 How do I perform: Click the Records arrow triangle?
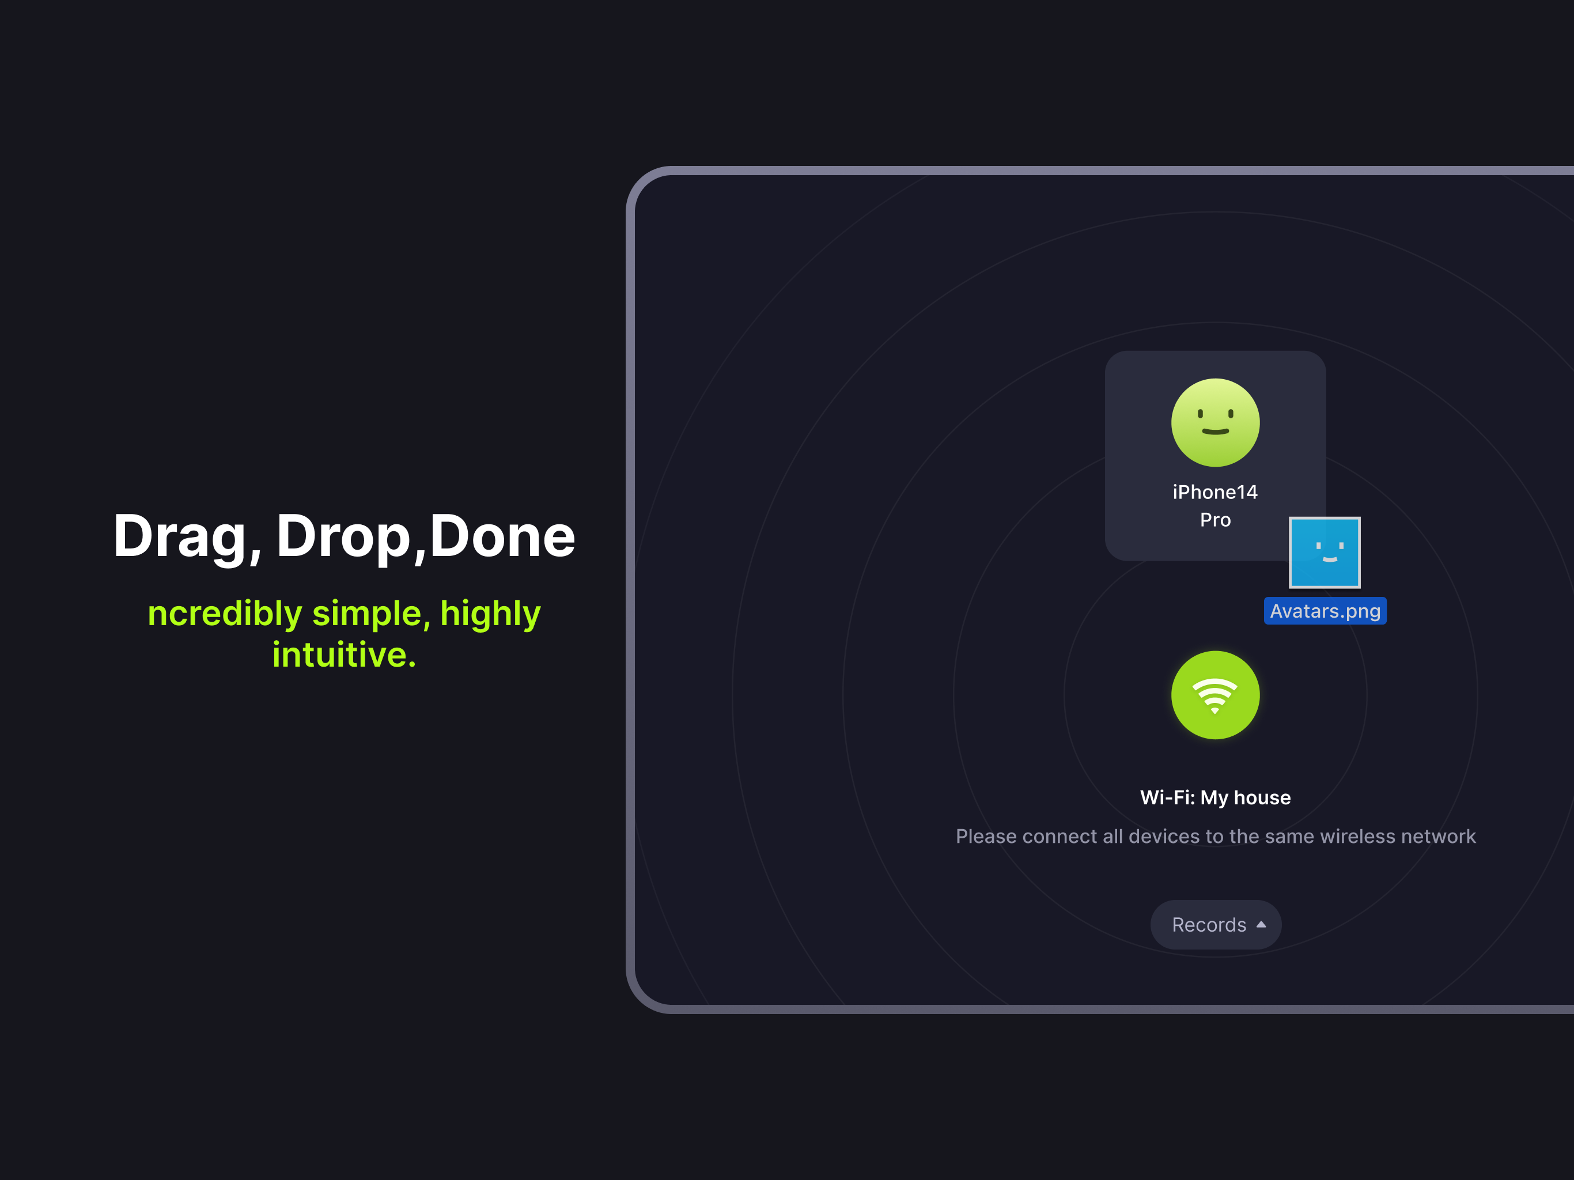tap(1261, 925)
